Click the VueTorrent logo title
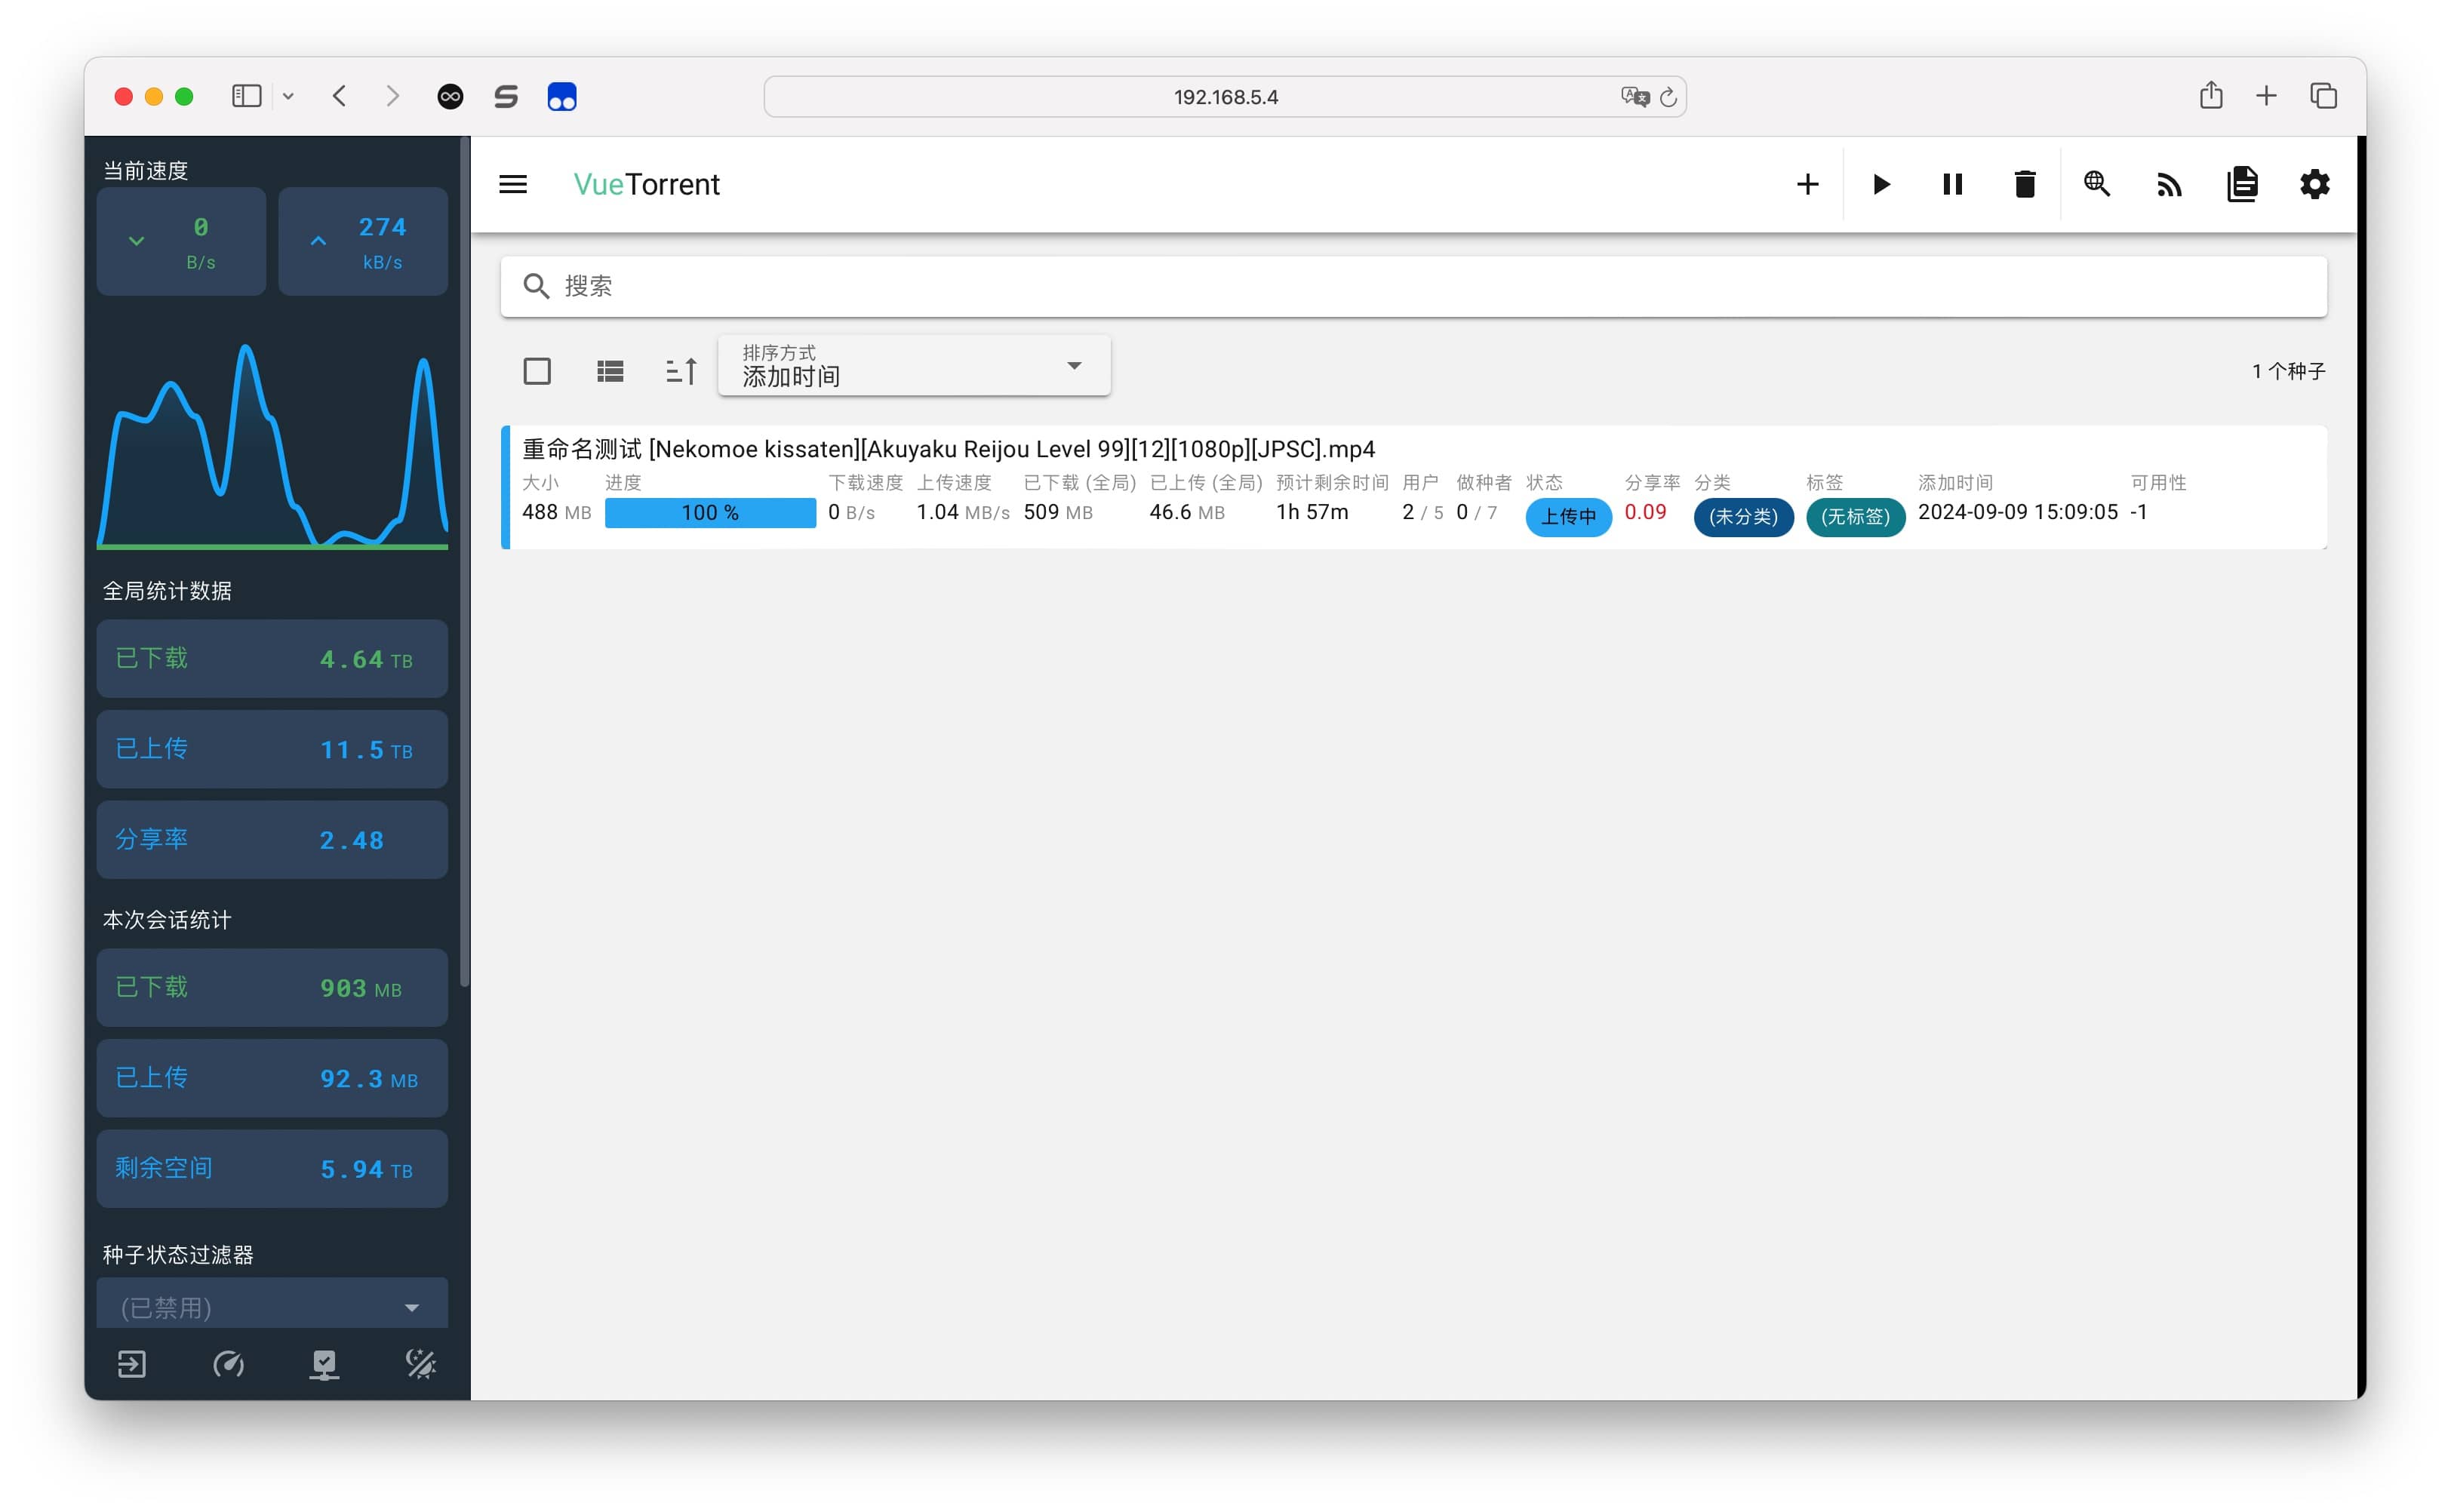This screenshot has width=2451, height=1512. pos(646,184)
